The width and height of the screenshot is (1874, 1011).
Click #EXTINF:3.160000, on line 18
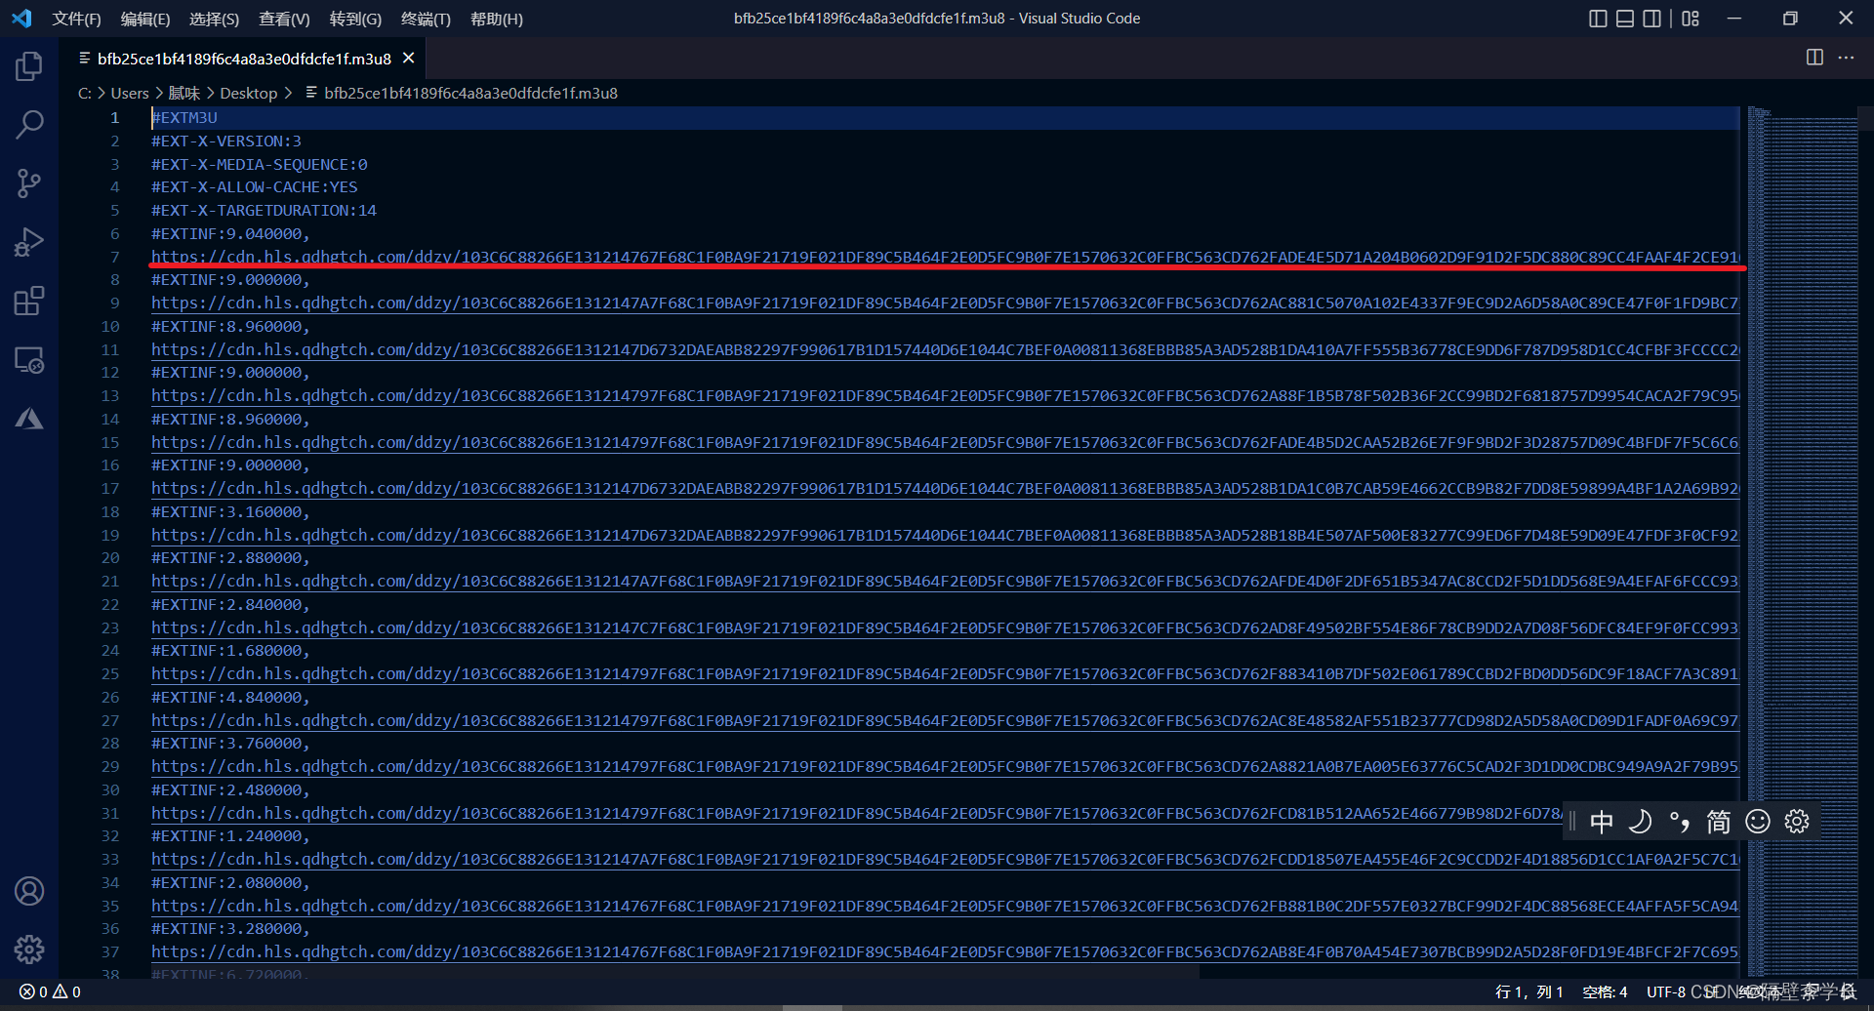(230, 511)
